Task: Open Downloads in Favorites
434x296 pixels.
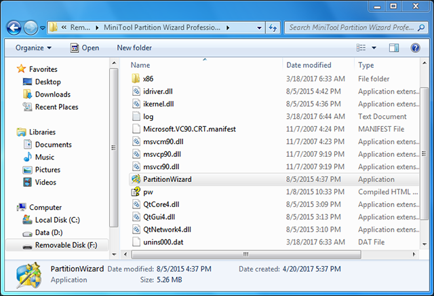Action: tap(47, 94)
